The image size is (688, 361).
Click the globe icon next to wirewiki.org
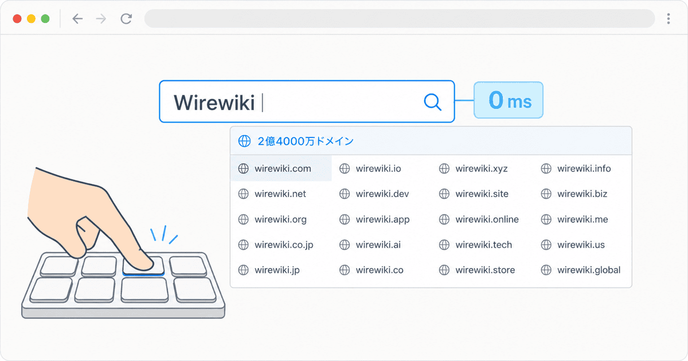coord(243,219)
